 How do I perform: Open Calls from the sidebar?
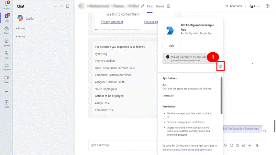6,55
